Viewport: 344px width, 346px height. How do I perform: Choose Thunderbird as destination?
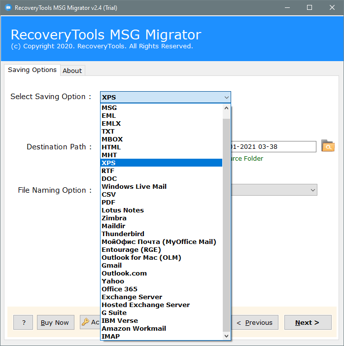point(161,234)
